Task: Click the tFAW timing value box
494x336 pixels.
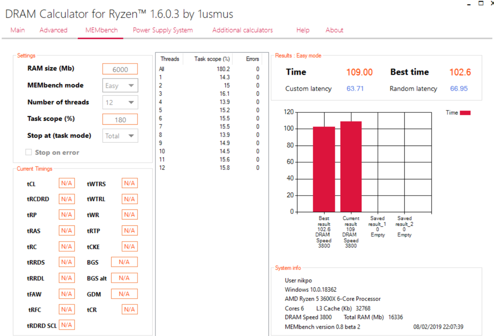Action: click(x=67, y=294)
